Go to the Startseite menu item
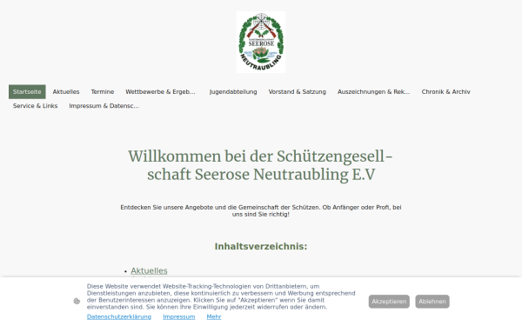Screen dimensions: 522x326 (27, 92)
